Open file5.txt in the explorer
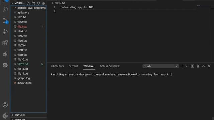 (x=28, y=36)
